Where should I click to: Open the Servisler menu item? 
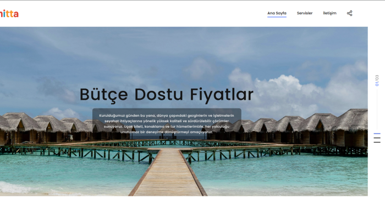coord(305,13)
